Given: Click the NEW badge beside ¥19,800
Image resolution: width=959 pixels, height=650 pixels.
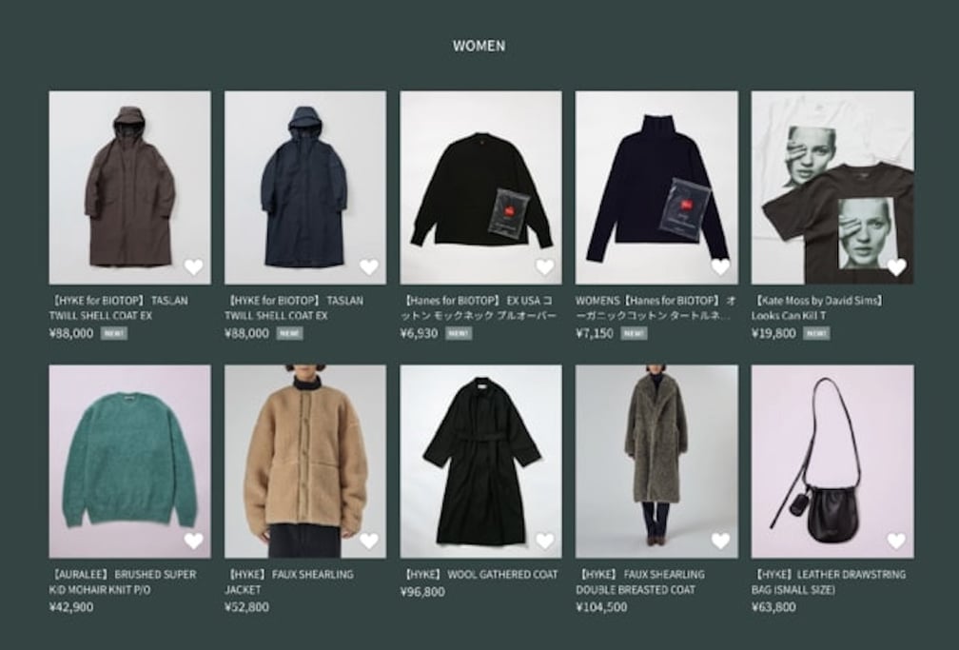Looking at the screenshot, I should tap(816, 334).
